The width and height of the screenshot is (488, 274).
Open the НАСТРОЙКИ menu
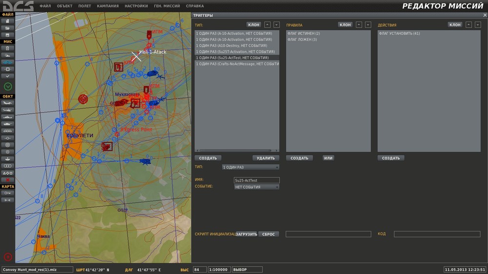coord(136,6)
